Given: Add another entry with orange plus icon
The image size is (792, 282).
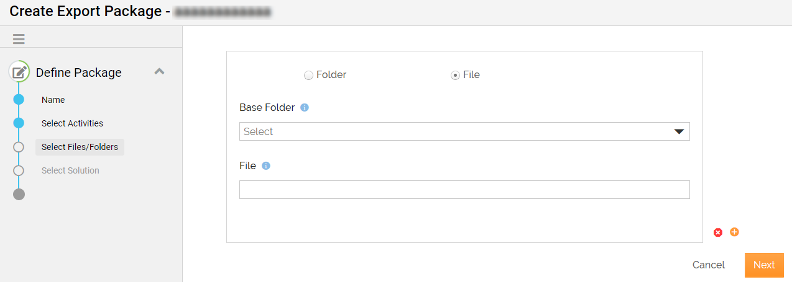Looking at the screenshot, I should (734, 232).
